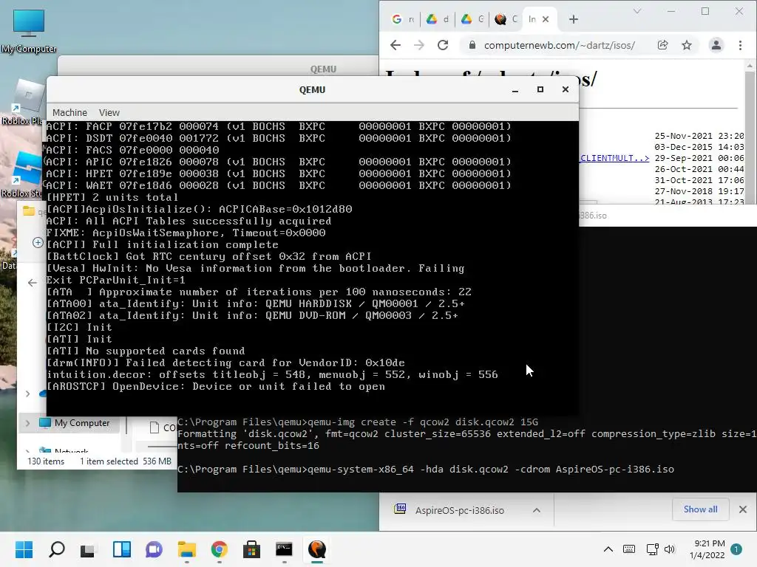
Task: Go back in Chrome browser
Action: tap(396, 45)
